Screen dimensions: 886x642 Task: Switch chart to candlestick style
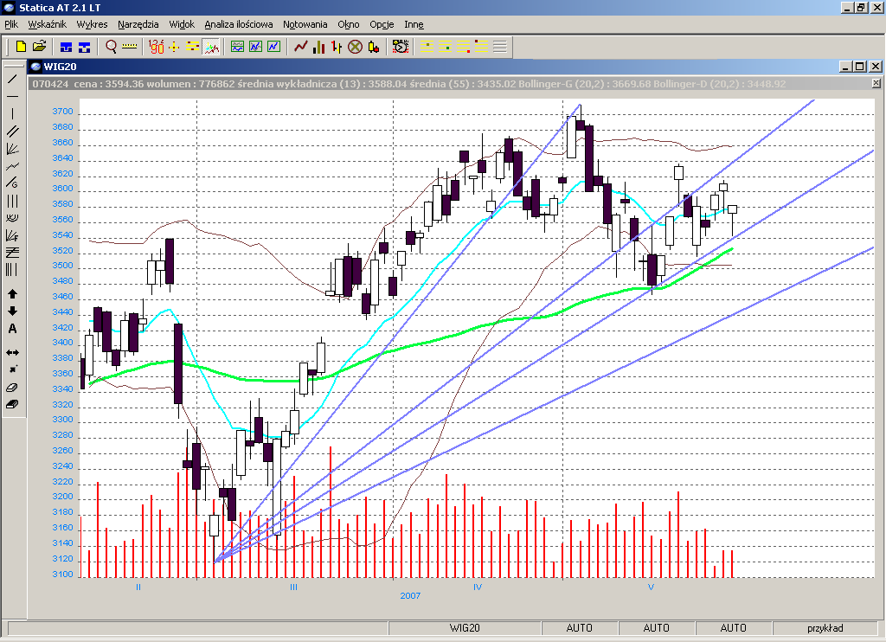[x=373, y=47]
